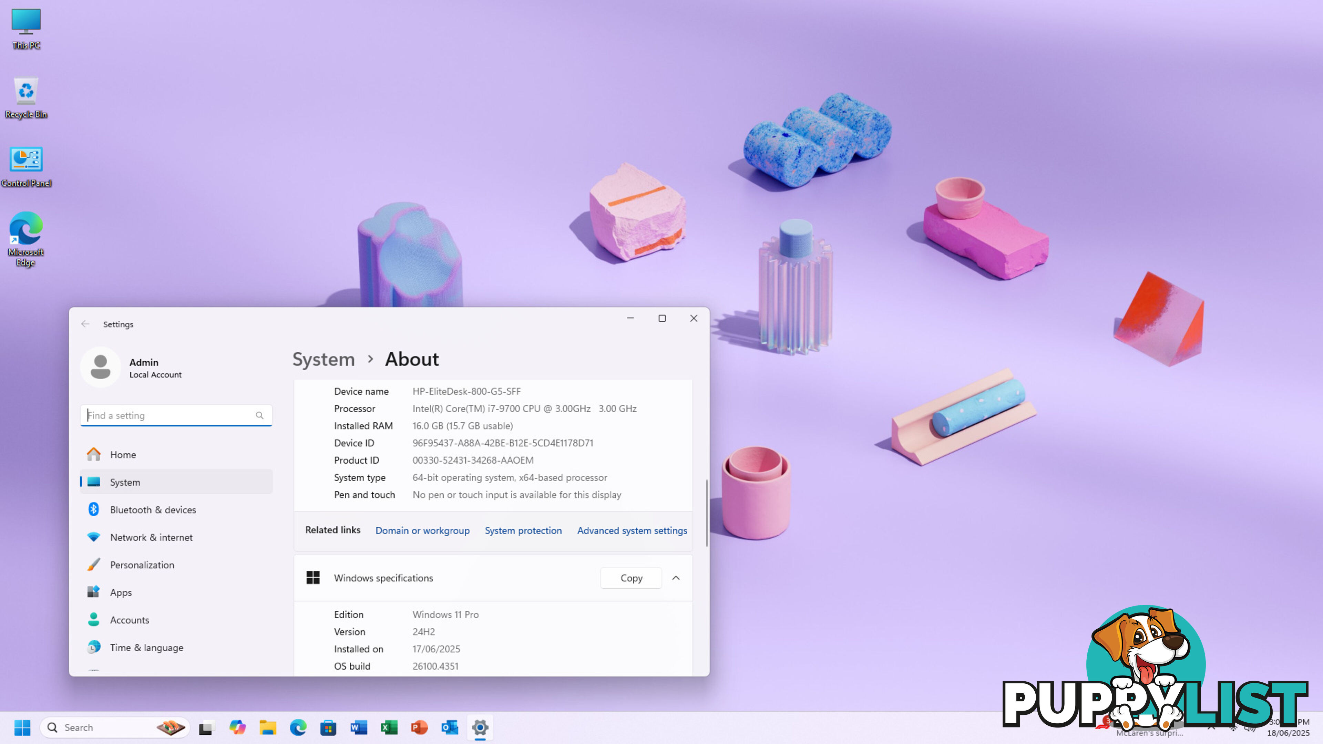Select the Device ID value
The image size is (1323, 744).
(503, 443)
